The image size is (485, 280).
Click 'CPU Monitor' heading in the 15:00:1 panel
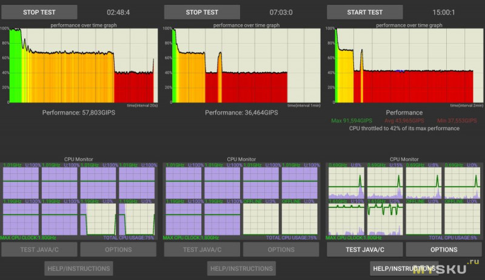(x=404, y=159)
